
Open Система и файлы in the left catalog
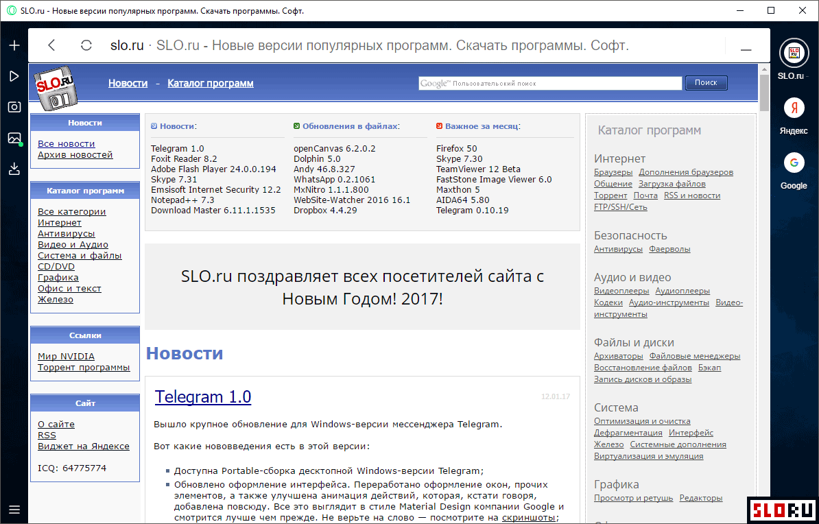(80, 255)
